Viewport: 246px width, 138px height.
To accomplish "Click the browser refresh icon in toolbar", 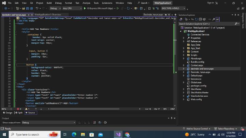I will pos(128,8).
